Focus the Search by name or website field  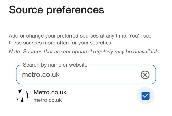click(x=80, y=75)
